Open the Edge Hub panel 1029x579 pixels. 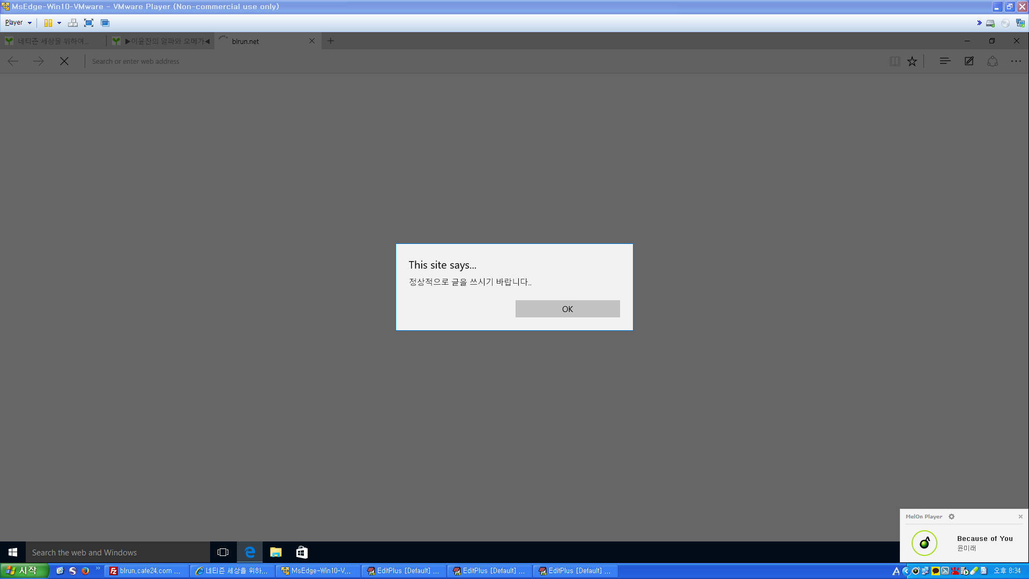click(945, 61)
